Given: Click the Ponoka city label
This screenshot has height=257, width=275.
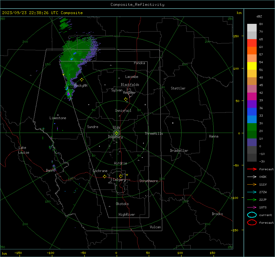Looking at the screenshot, I should tap(139, 63).
